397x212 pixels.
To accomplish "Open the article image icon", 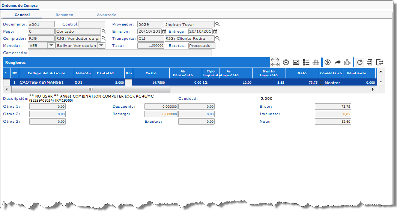I will pyautogui.click(x=296, y=62).
